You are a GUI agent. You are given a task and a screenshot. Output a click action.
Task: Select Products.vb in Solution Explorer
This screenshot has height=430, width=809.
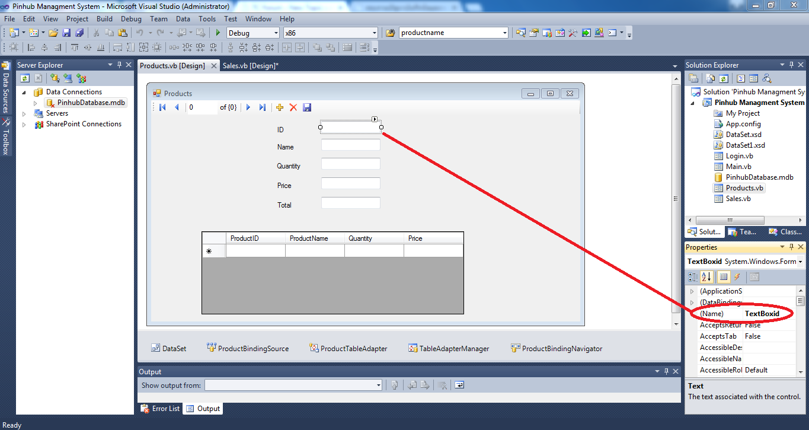point(739,188)
